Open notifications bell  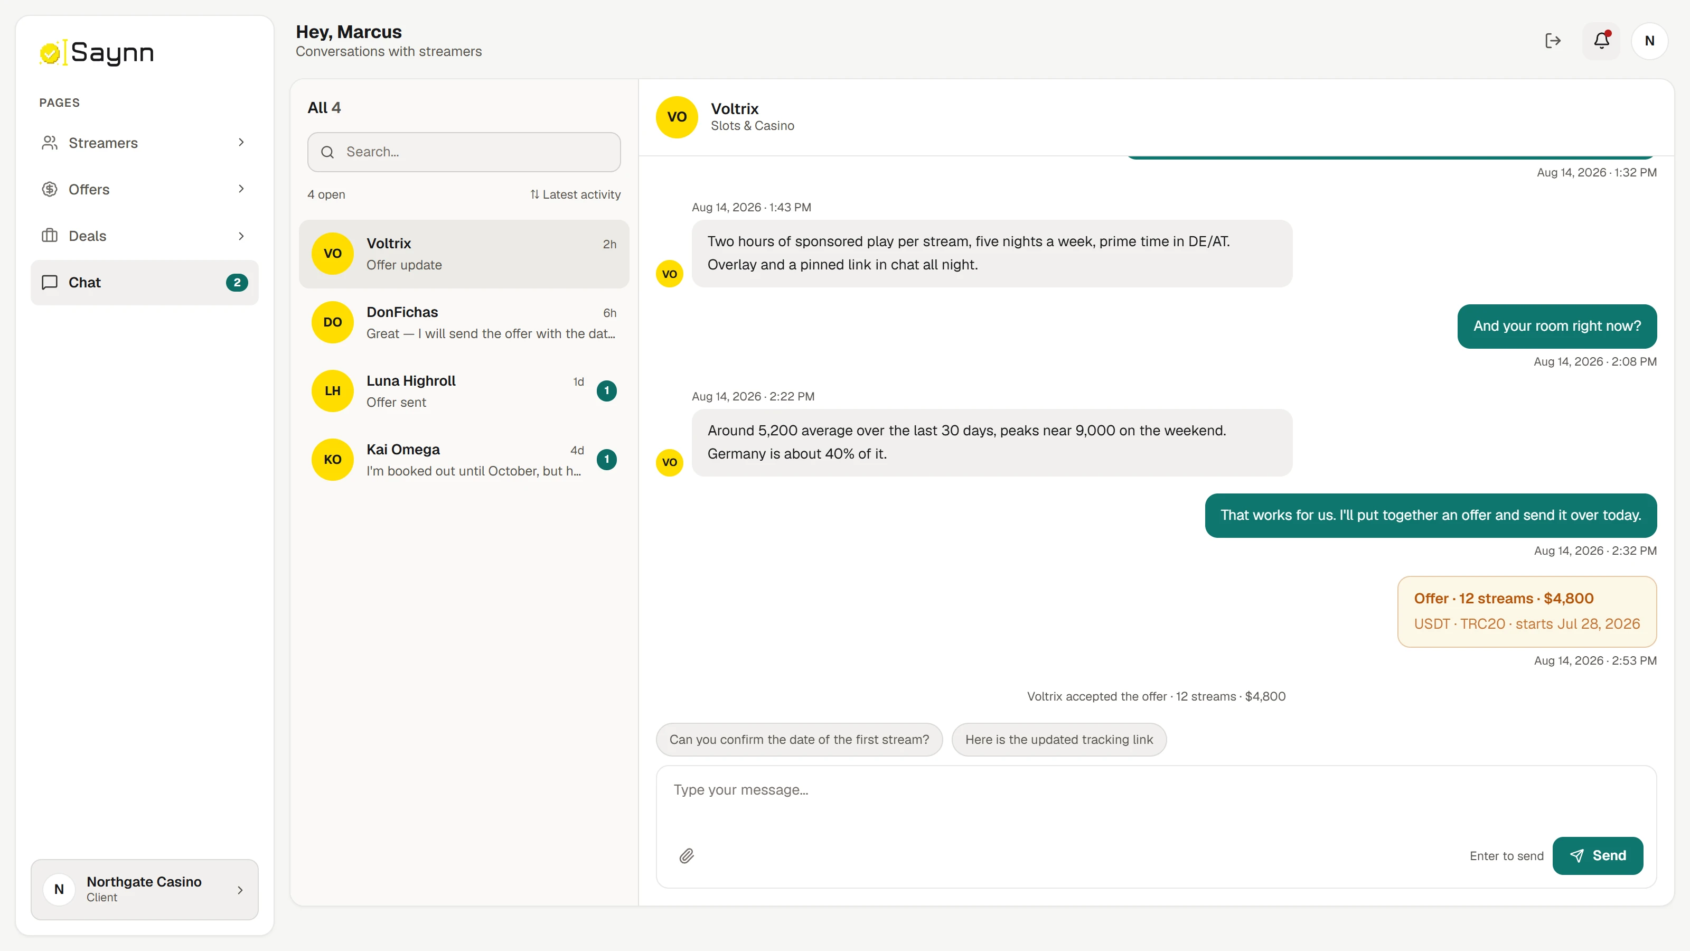tap(1601, 41)
